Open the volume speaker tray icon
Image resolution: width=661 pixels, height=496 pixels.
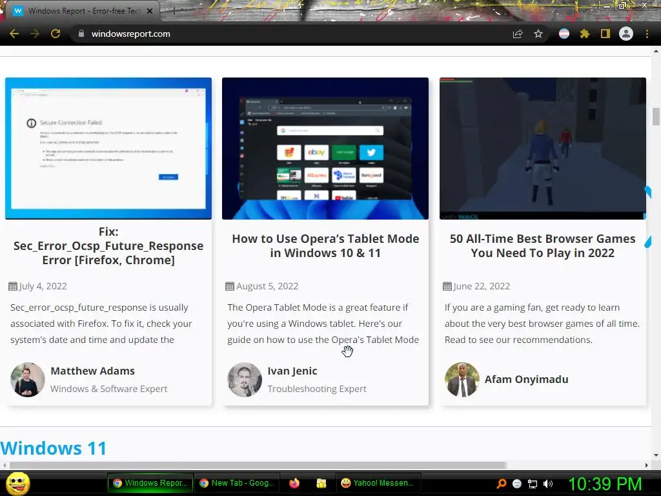(x=548, y=484)
